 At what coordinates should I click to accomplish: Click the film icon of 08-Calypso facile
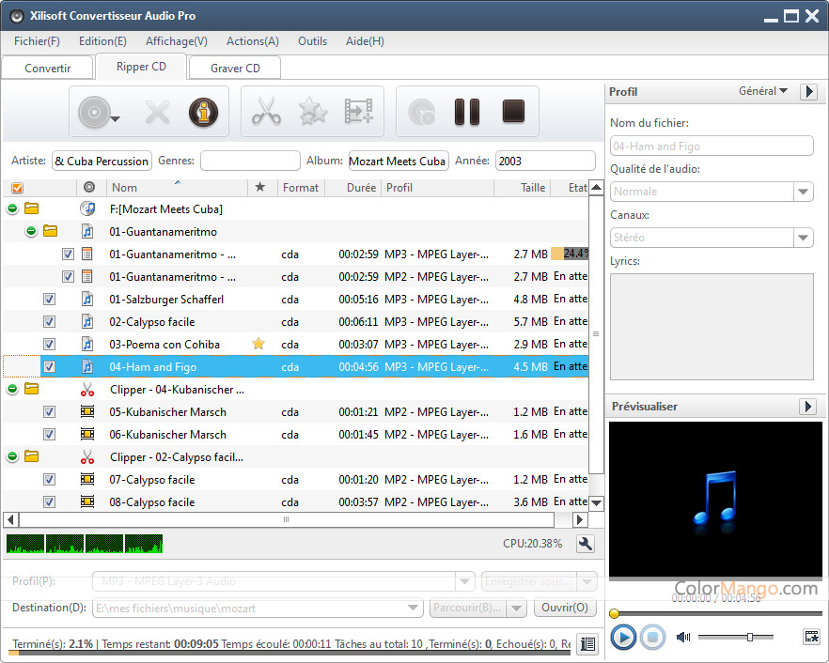(87, 501)
